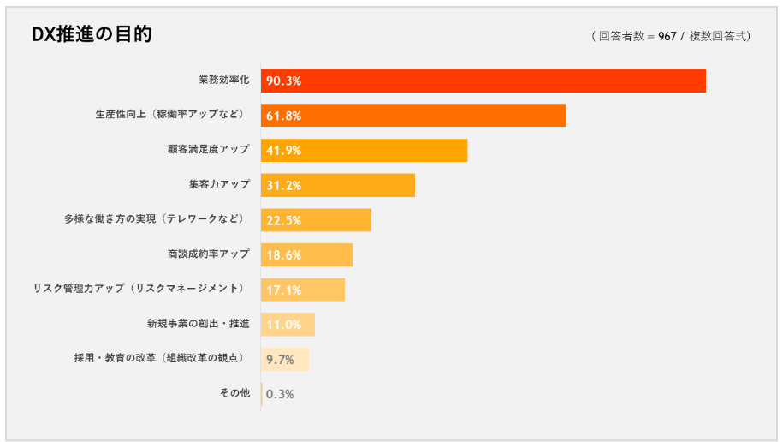The width and height of the screenshot is (783, 442).
Task: Click the リスク管理力アップ axis label
Action: [x=139, y=289]
